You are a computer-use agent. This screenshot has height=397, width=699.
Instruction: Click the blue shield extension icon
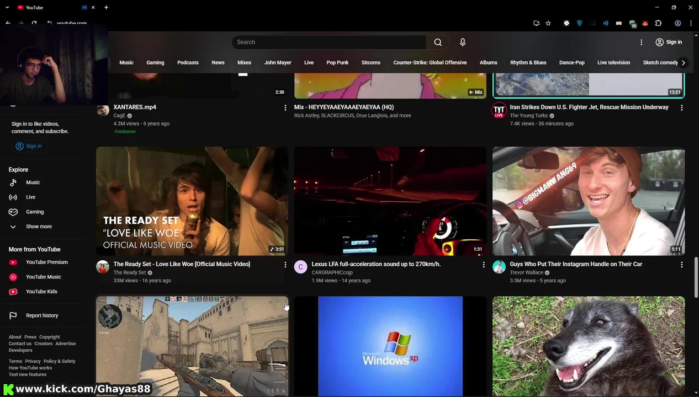point(579,23)
